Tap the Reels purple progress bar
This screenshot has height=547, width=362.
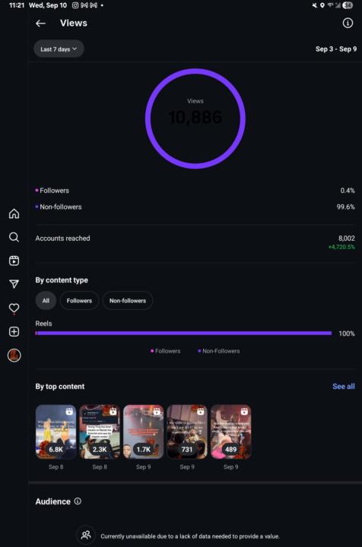click(183, 334)
